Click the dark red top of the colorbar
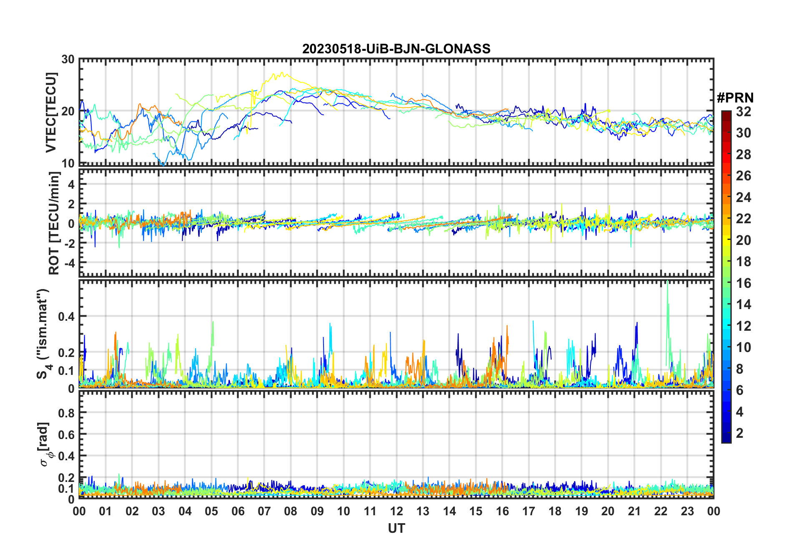Screen dimensions: 793x554 point(726,114)
